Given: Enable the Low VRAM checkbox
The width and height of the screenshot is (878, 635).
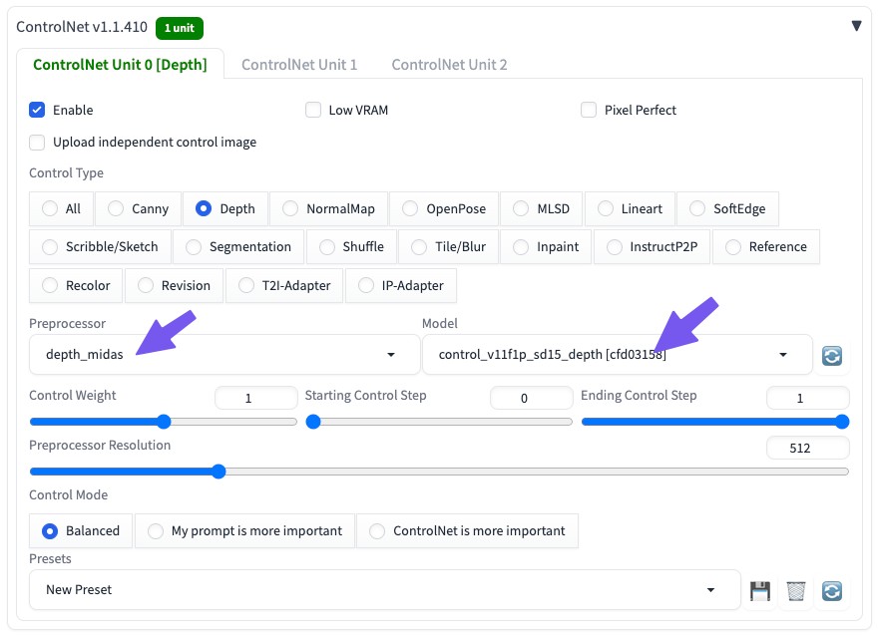Looking at the screenshot, I should 313,110.
